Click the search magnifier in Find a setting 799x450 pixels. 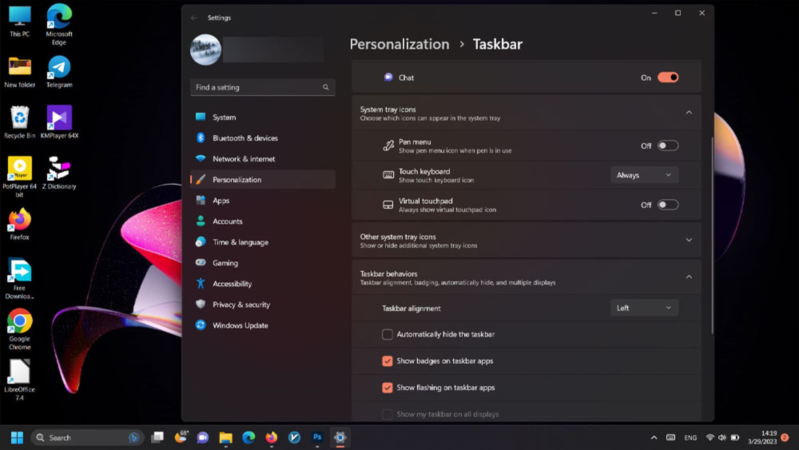(x=326, y=87)
